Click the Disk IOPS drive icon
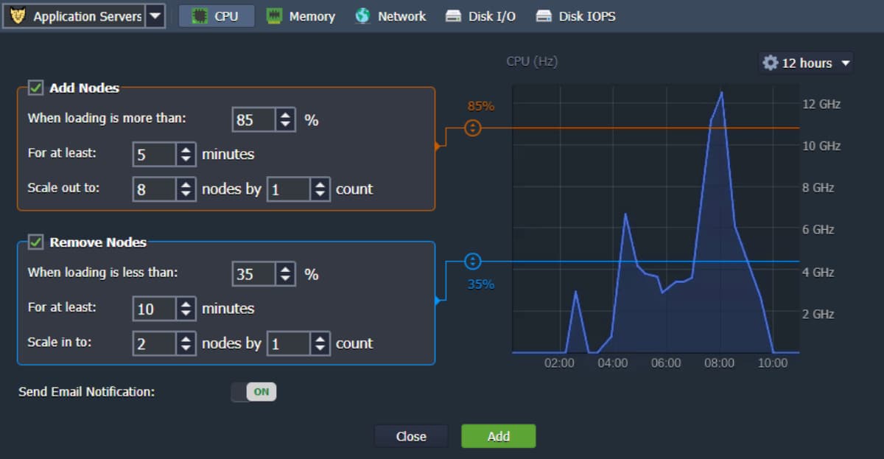884x459 pixels. (544, 16)
